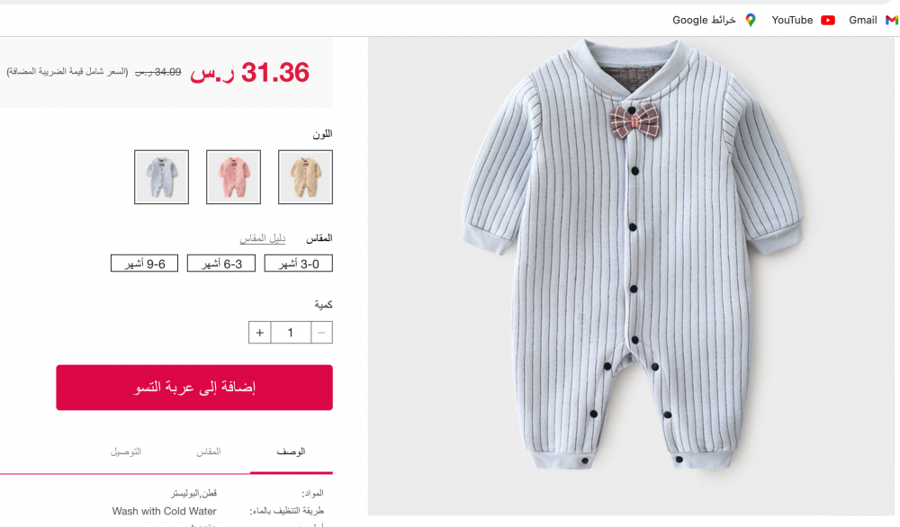Image resolution: width=900 pixels, height=527 pixels.
Task: Open the Gmail bookmark icon
Action: pos(891,20)
